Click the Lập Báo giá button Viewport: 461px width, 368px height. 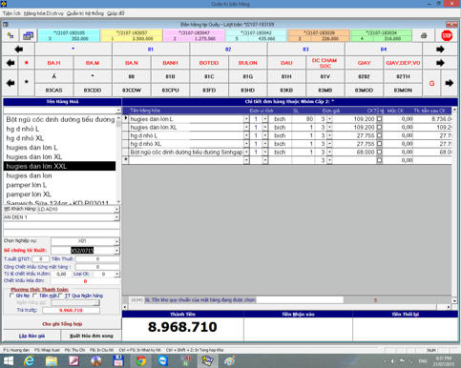31,336
